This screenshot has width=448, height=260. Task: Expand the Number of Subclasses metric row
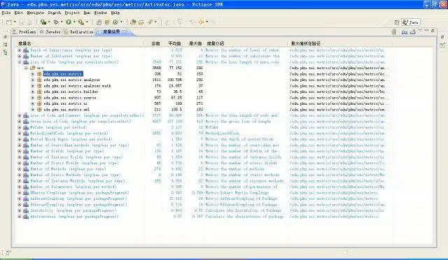pyautogui.click(x=20, y=56)
